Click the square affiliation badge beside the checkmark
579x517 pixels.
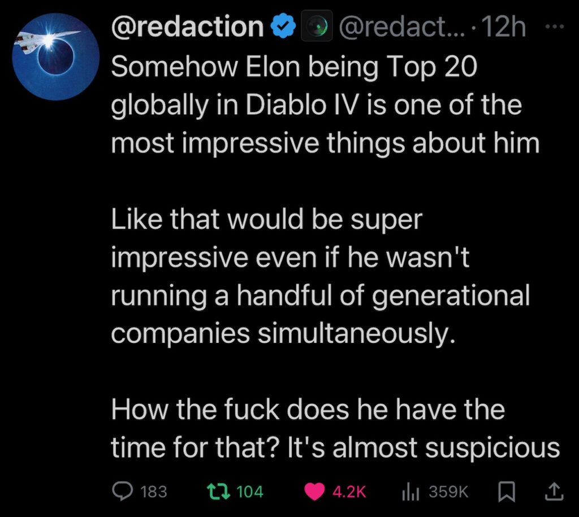pos(317,28)
